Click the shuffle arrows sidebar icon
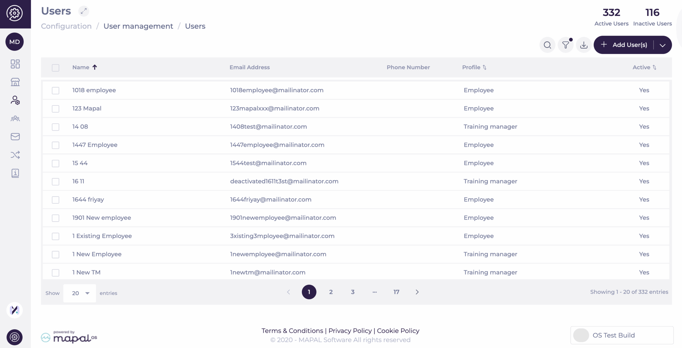The height and width of the screenshot is (348, 682). [15, 155]
